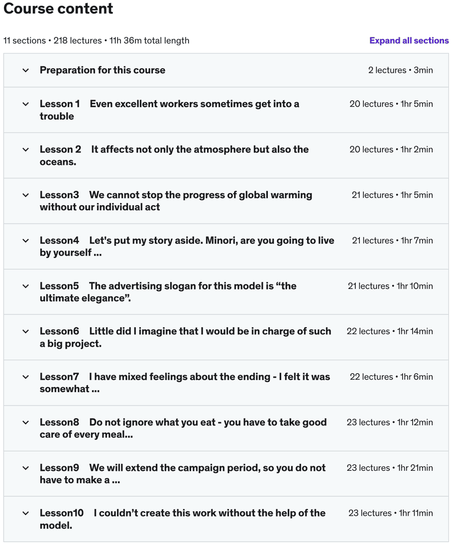The image size is (452, 548).
Task: Open Lesson8 using its chevron icon
Action: [x=26, y=422]
